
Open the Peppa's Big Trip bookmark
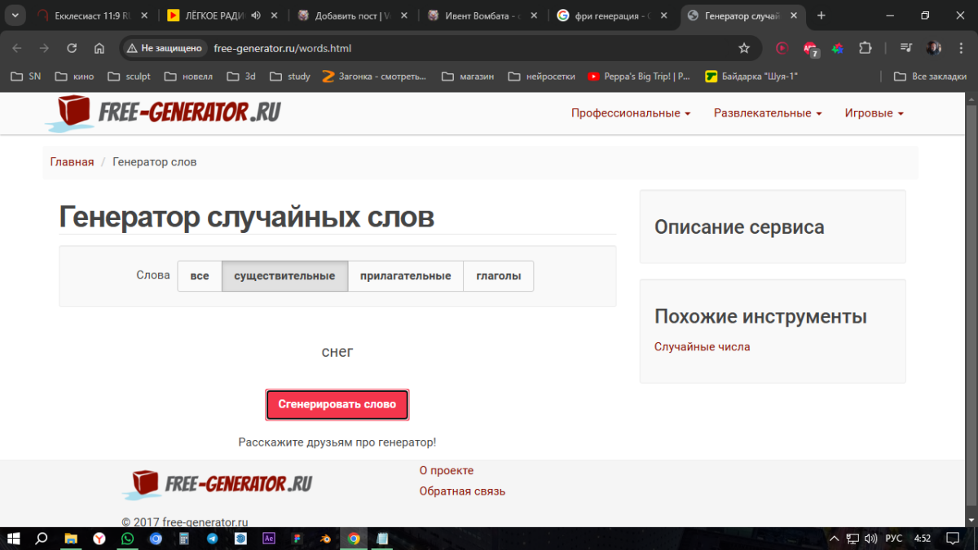[x=637, y=77]
